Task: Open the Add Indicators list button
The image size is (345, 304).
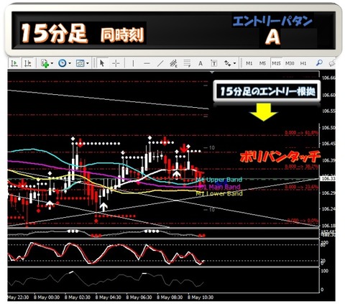Action: click(45, 63)
